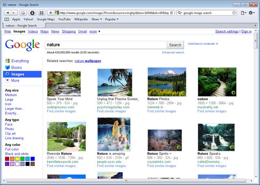
Task: Filter by Line drawing type
Action: click(14, 138)
